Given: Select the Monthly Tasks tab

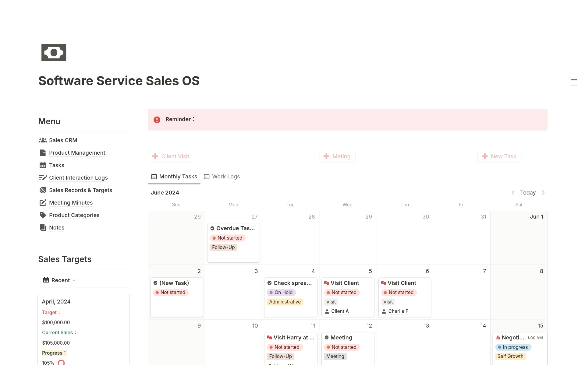Looking at the screenshot, I should (174, 177).
